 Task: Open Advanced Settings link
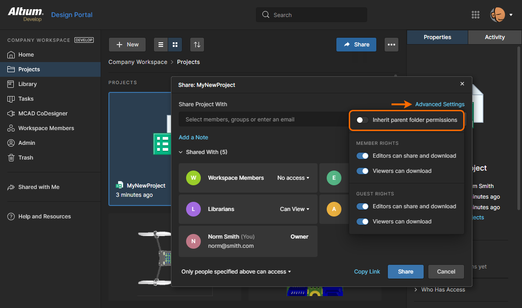[440, 104]
